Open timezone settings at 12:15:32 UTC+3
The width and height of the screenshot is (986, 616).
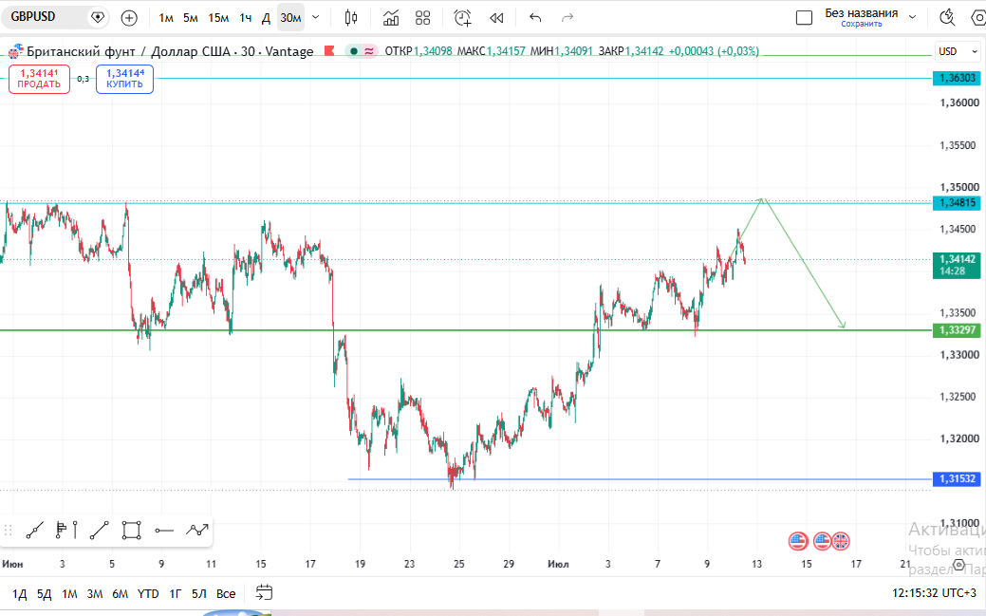pyautogui.click(x=933, y=592)
